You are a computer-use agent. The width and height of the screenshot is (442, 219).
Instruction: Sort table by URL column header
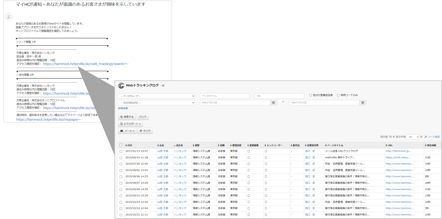[x=389, y=145]
